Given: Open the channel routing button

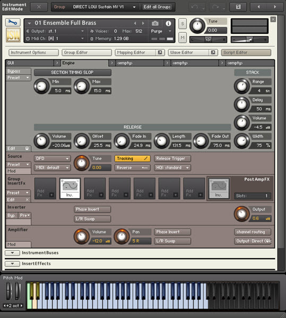Looking at the screenshot, I should point(253,232).
